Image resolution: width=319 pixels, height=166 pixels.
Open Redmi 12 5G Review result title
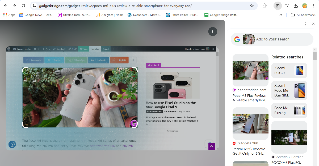tap(249, 151)
